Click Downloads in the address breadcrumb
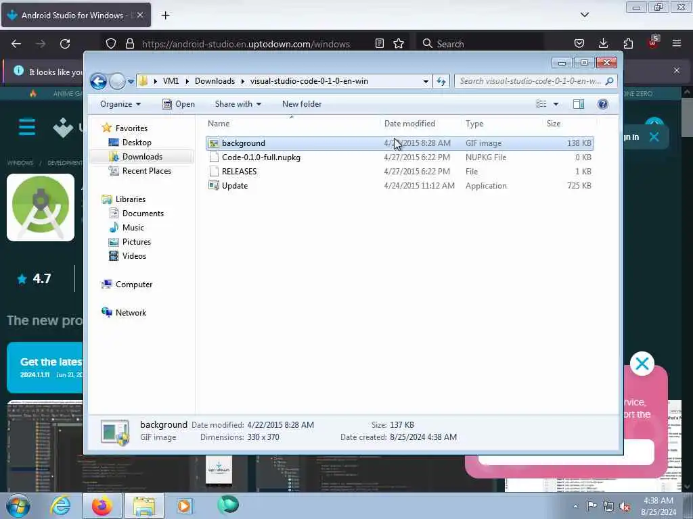Image resolution: width=693 pixels, height=519 pixels. click(x=215, y=81)
